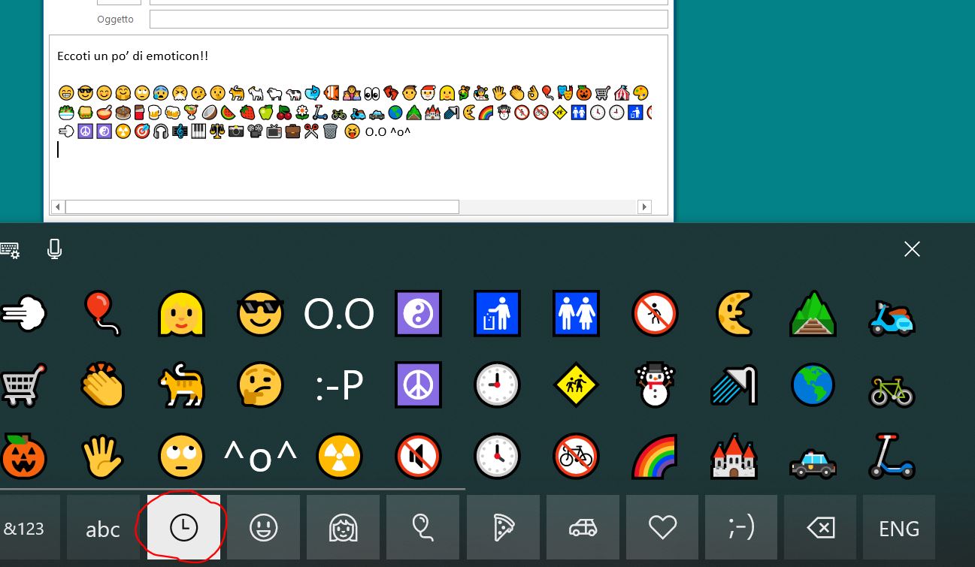
Task: Open the recently used emoji tab
Action: coord(183,528)
